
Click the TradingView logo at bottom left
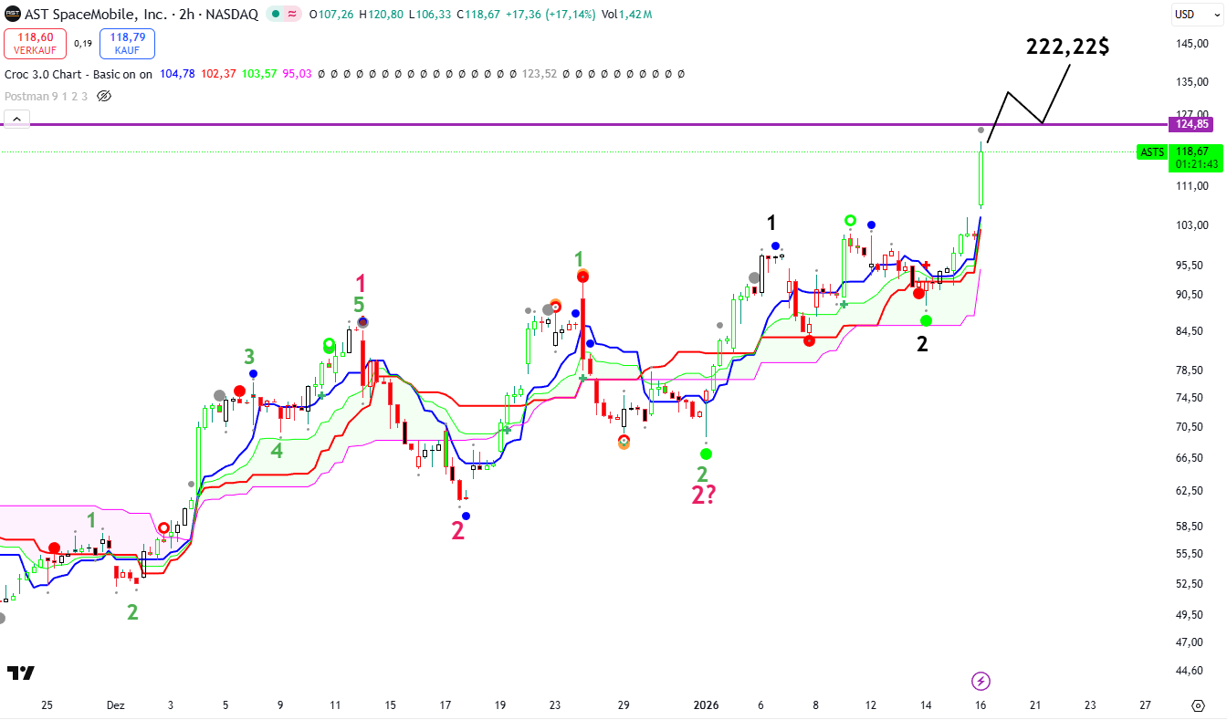pos(20,673)
